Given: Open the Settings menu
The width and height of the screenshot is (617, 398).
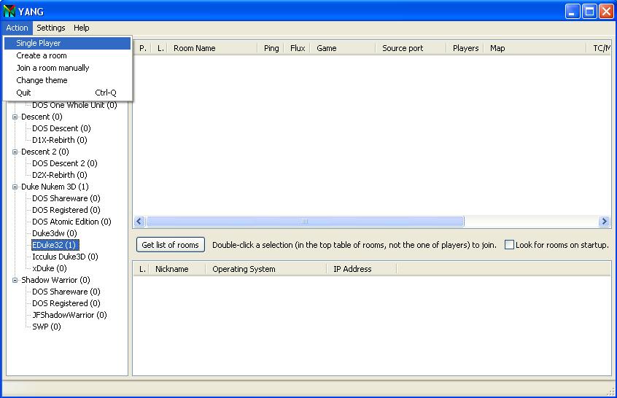Looking at the screenshot, I should click(x=51, y=28).
